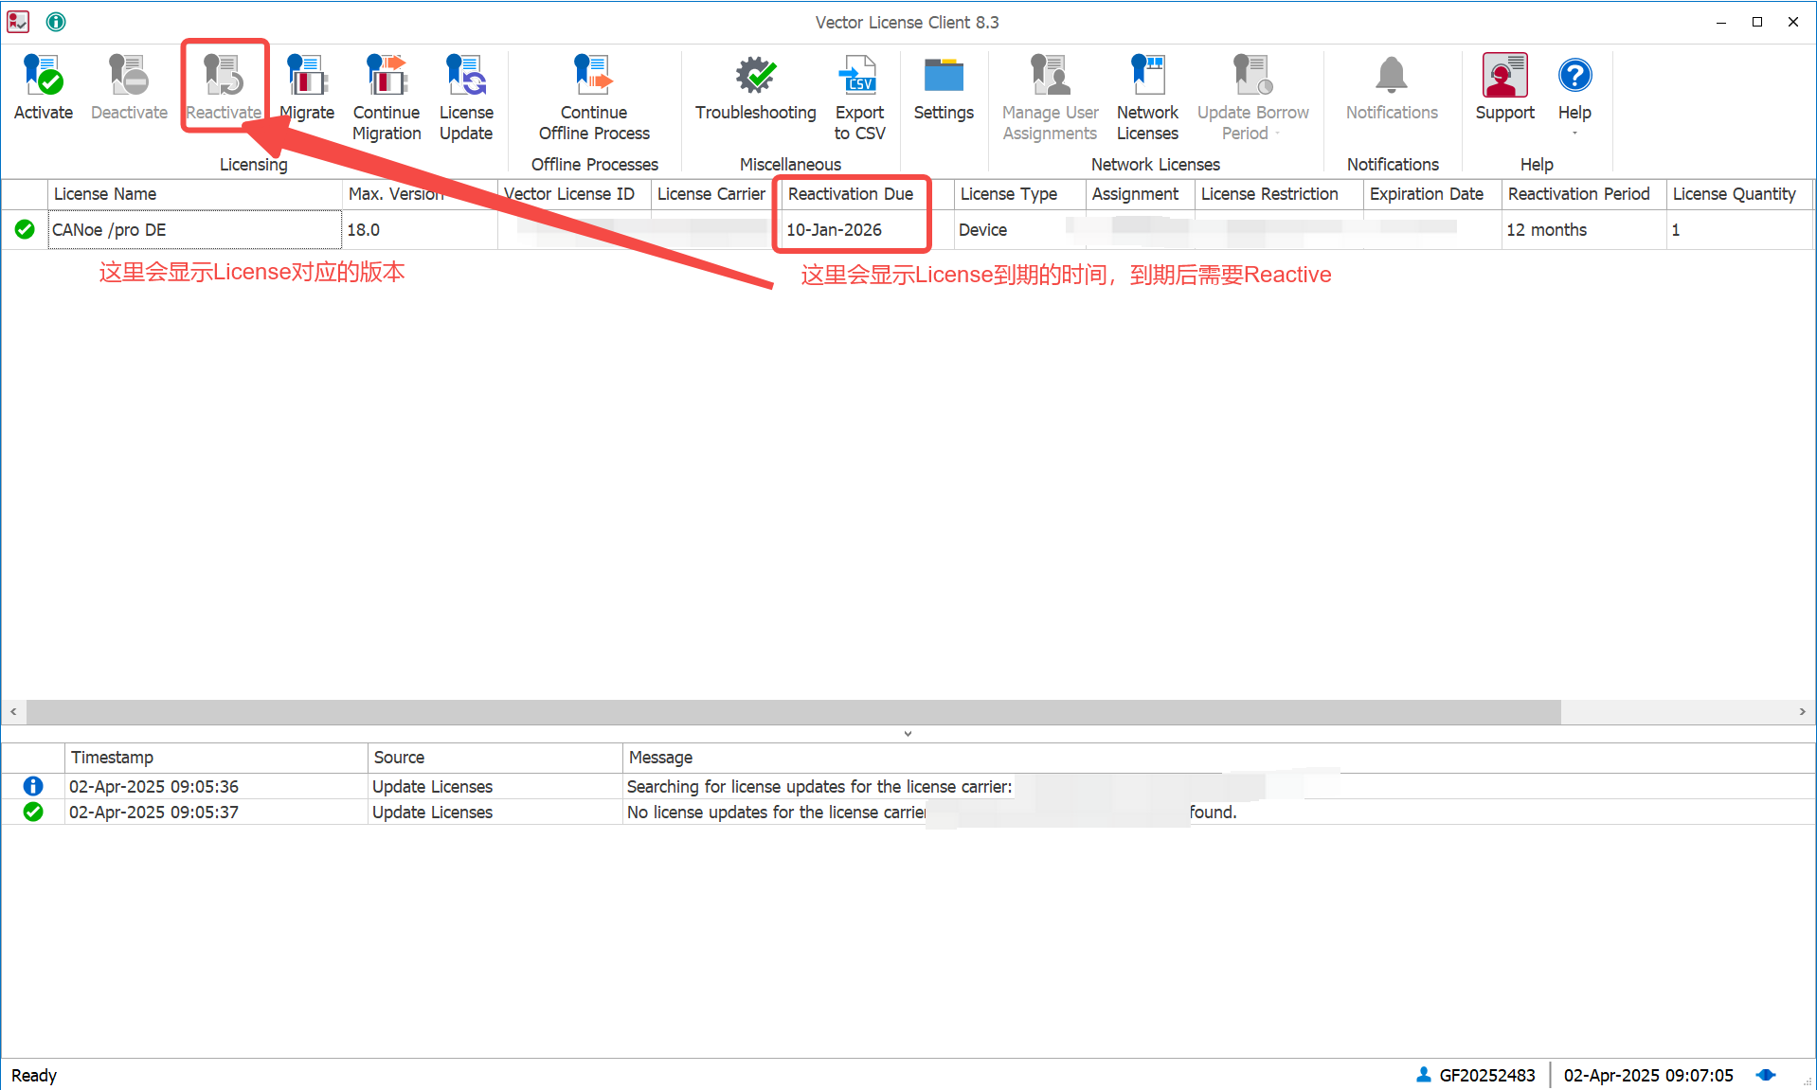This screenshot has height=1090, width=1817.
Task: Select the CANoe /pro DE license row
Action: tap(908, 230)
